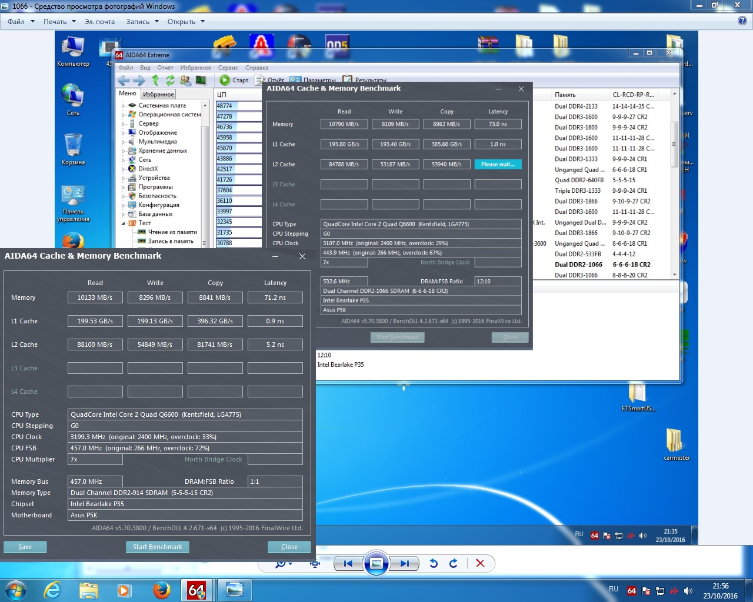The image size is (753, 602).
Task: Click Close in the rear benchmark dialog
Action: click(x=510, y=337)
